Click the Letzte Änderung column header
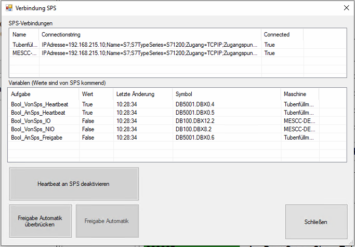The image size is (355, 247). [142, 94]
